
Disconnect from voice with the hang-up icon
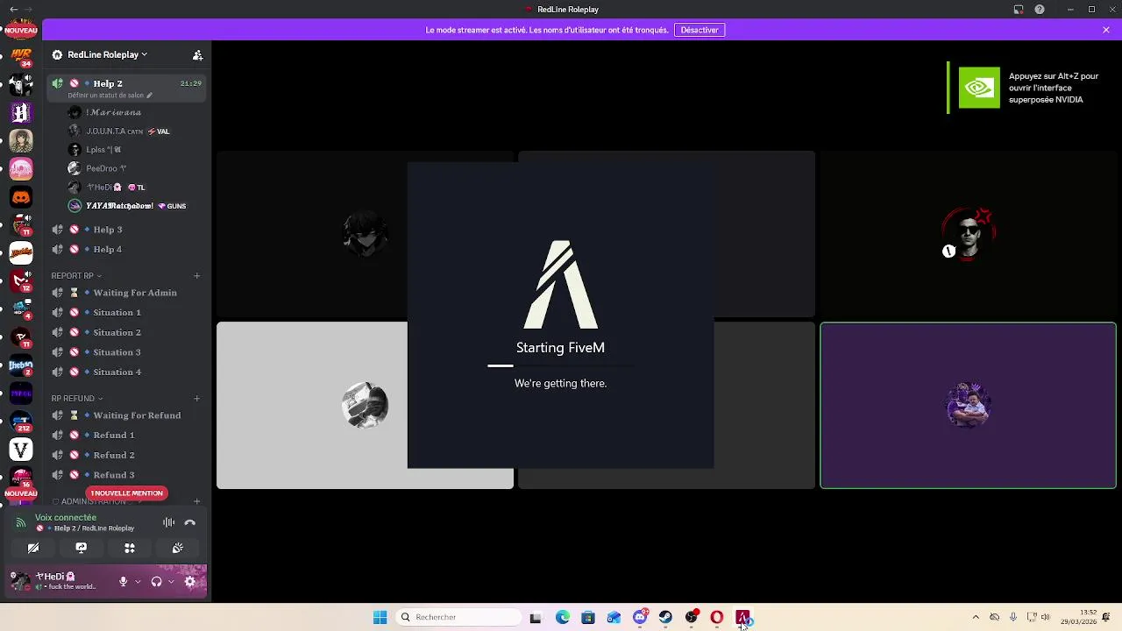pyautogui.click(x=189, y=522)
